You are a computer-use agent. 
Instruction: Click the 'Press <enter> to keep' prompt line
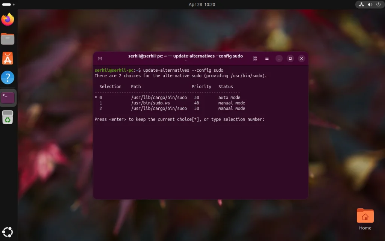pyautogui.click(x=179, y=119)
